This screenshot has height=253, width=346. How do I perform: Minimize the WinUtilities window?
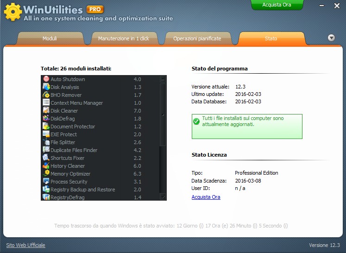coord(322,6)
